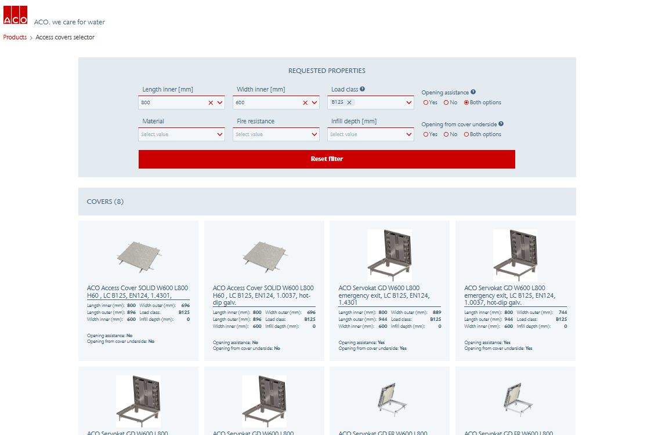This screenshot has width=662, height=435.
Task: Click the ACO logo icon
Action: coord(15,14)
